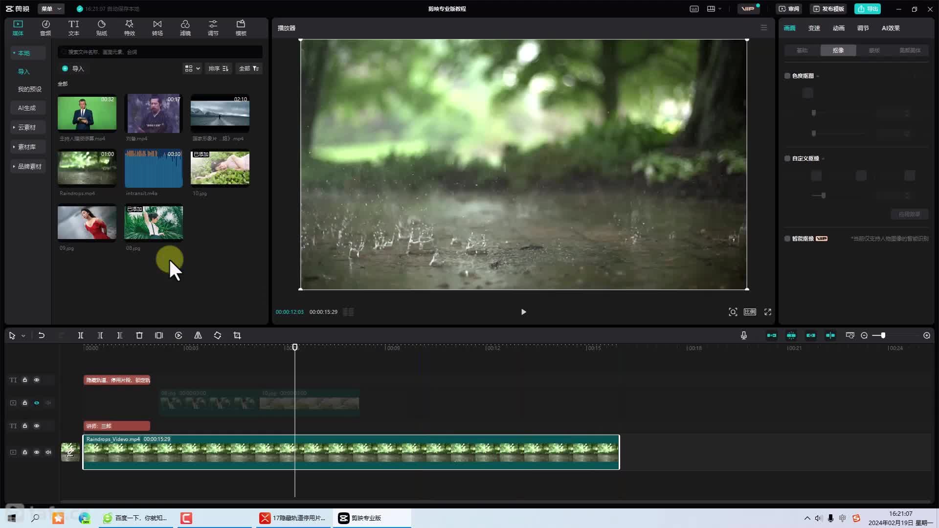Click the undo arrow in timeline toolbar
939x528 pixels.
pos(42,335)
